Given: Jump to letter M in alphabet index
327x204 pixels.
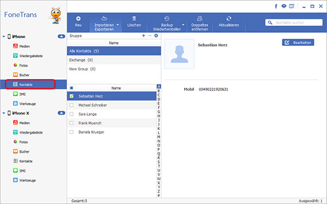Looking at the screenshot, I should click(159, 137).
